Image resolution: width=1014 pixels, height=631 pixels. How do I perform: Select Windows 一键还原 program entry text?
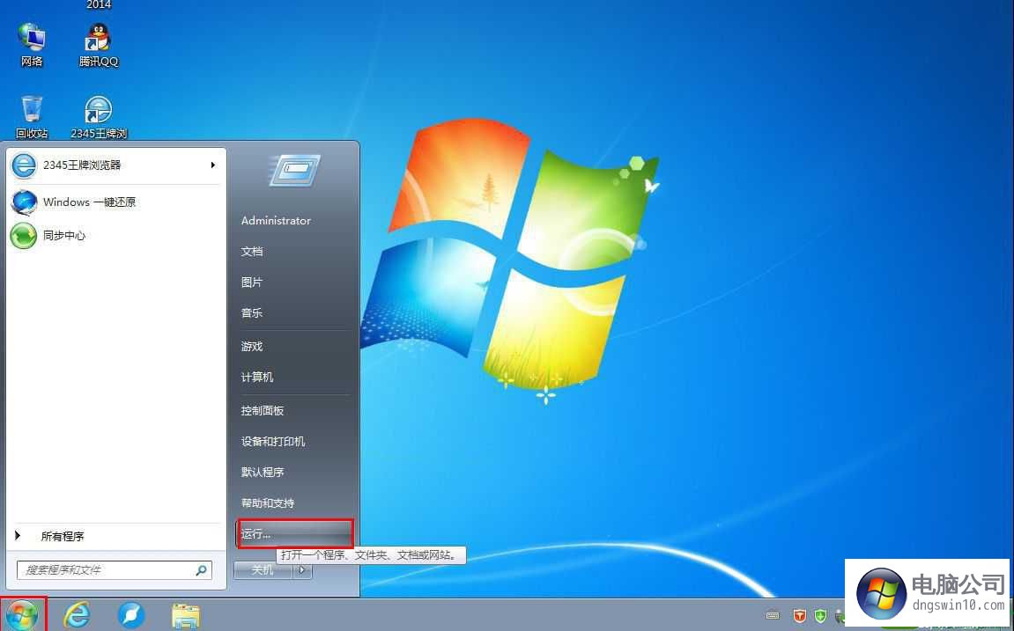(x=89, y=202)
